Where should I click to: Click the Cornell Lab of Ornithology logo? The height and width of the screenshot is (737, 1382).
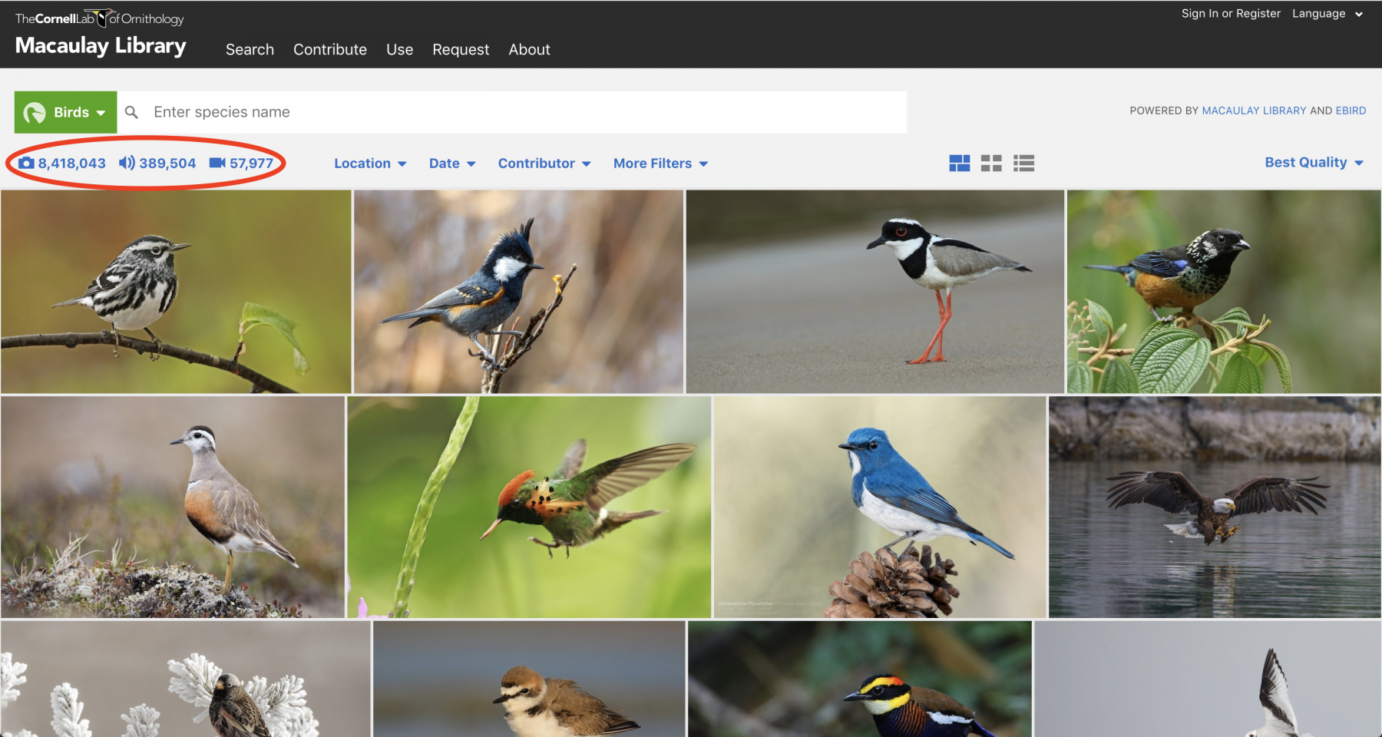coord(100,18)
